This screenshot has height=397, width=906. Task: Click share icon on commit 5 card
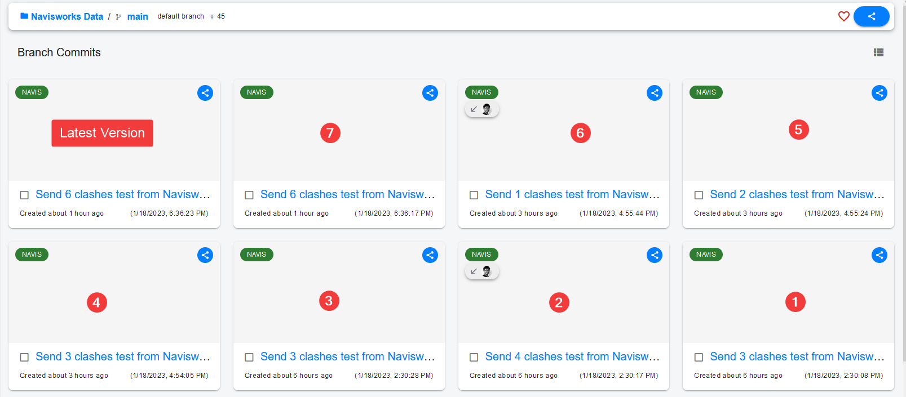[x=880, y=93]
